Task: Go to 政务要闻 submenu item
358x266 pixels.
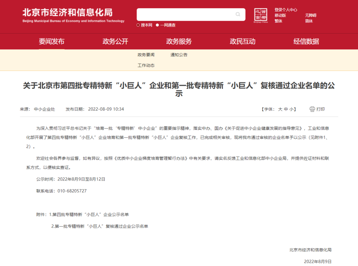Action: 146,55
